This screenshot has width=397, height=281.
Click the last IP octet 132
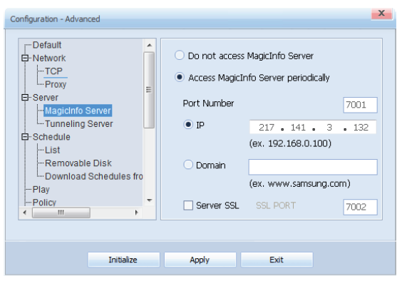(x=361, y=127)
